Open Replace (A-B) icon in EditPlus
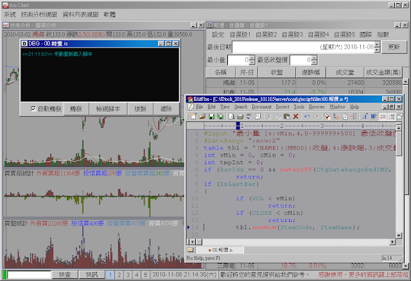 pyautogui.click(x=336, y=116)
